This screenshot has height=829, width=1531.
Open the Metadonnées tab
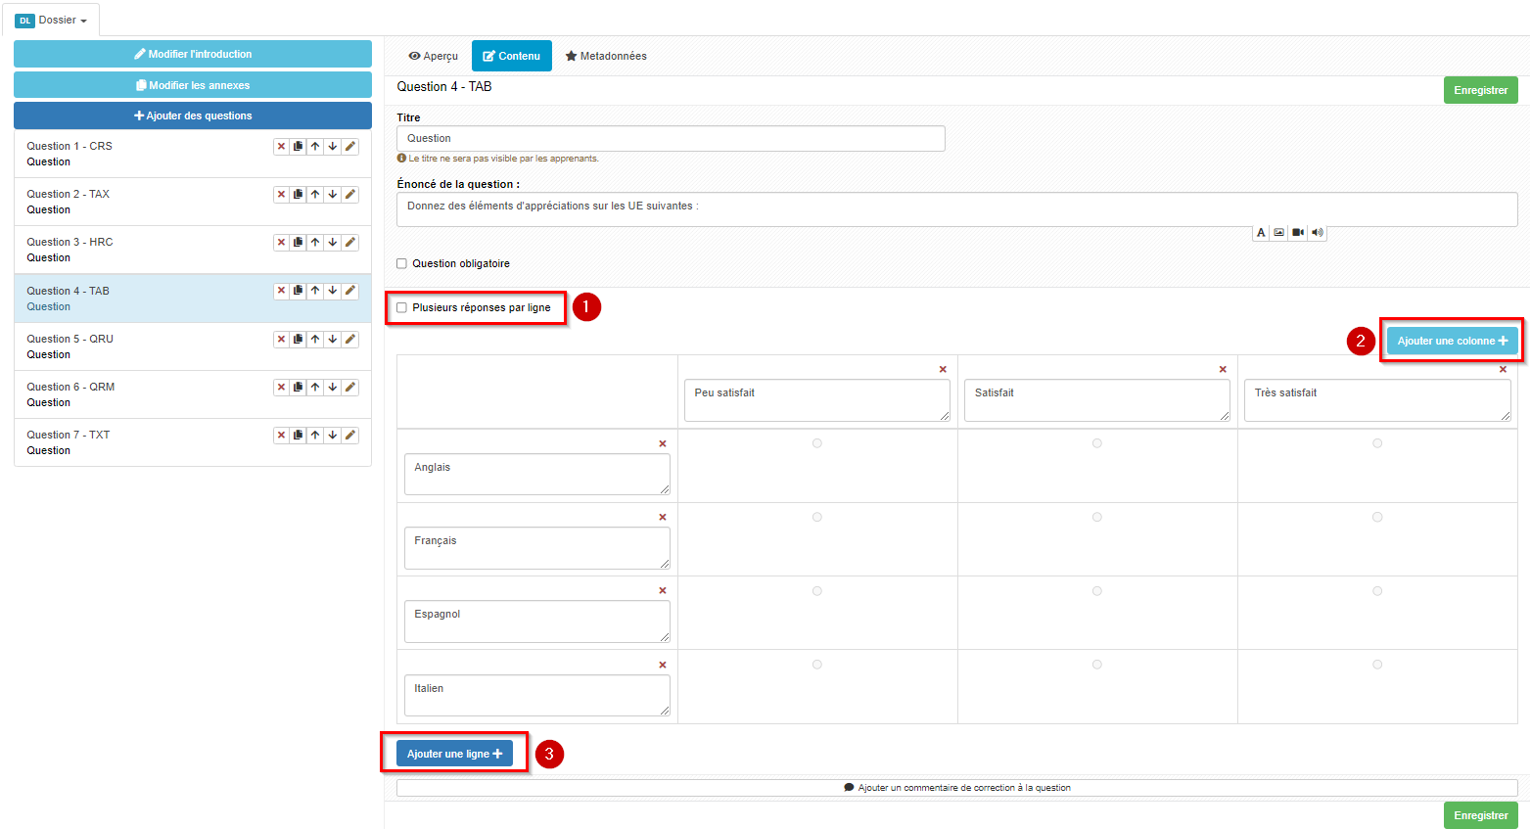pos(606,56)
